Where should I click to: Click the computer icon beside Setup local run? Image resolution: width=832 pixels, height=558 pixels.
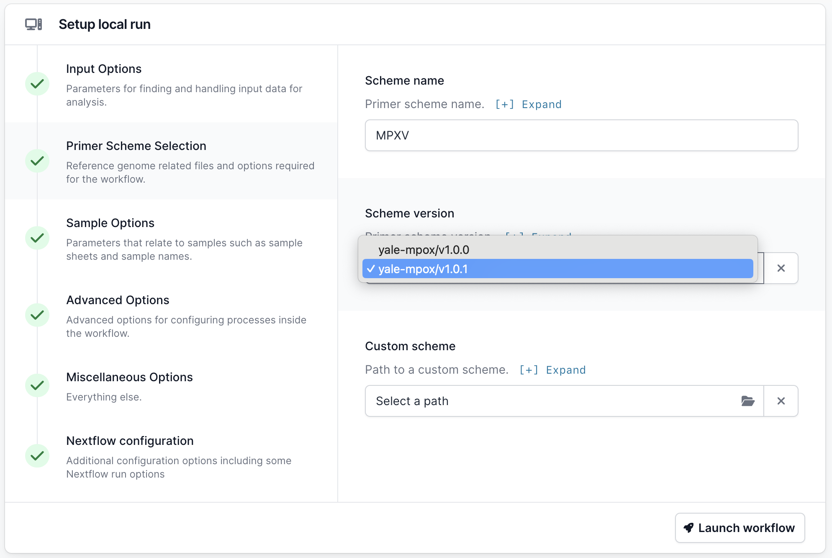(x=33, y=24)
